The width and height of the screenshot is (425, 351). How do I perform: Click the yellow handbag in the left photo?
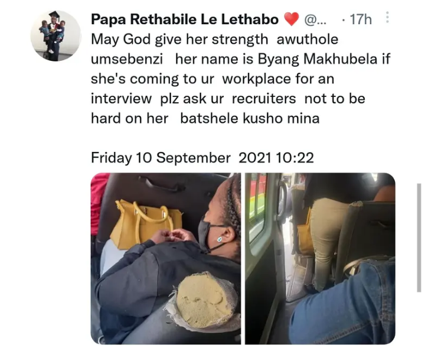click(x=145, y=223)
